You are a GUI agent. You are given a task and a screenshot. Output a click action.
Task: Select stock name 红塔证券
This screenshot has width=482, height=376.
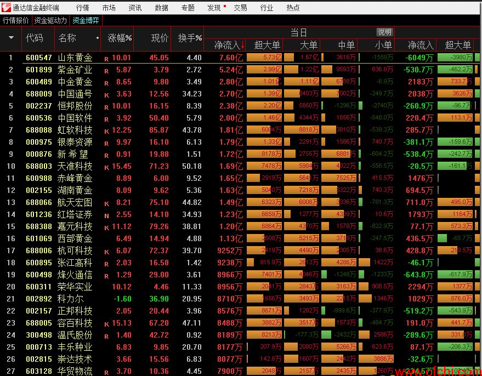click(x=75, y=214)
